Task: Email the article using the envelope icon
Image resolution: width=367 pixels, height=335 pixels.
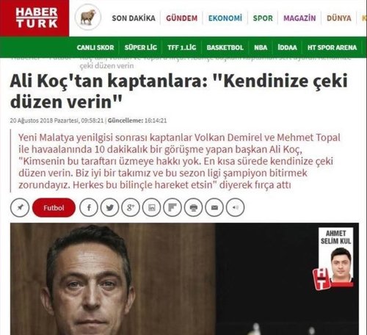Action: point(214,208)
